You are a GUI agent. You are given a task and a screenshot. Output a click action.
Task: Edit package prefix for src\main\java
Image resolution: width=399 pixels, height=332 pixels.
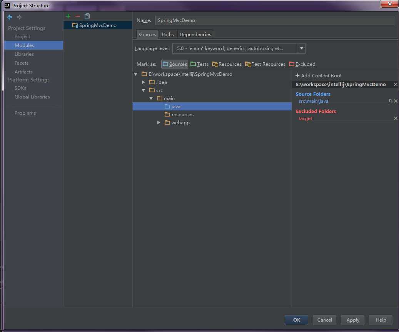[x=391, y=101]
